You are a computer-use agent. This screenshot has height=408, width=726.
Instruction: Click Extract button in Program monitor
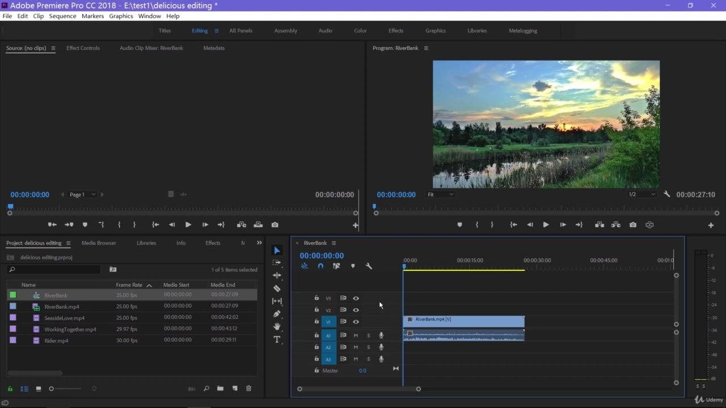coord(616,225)
